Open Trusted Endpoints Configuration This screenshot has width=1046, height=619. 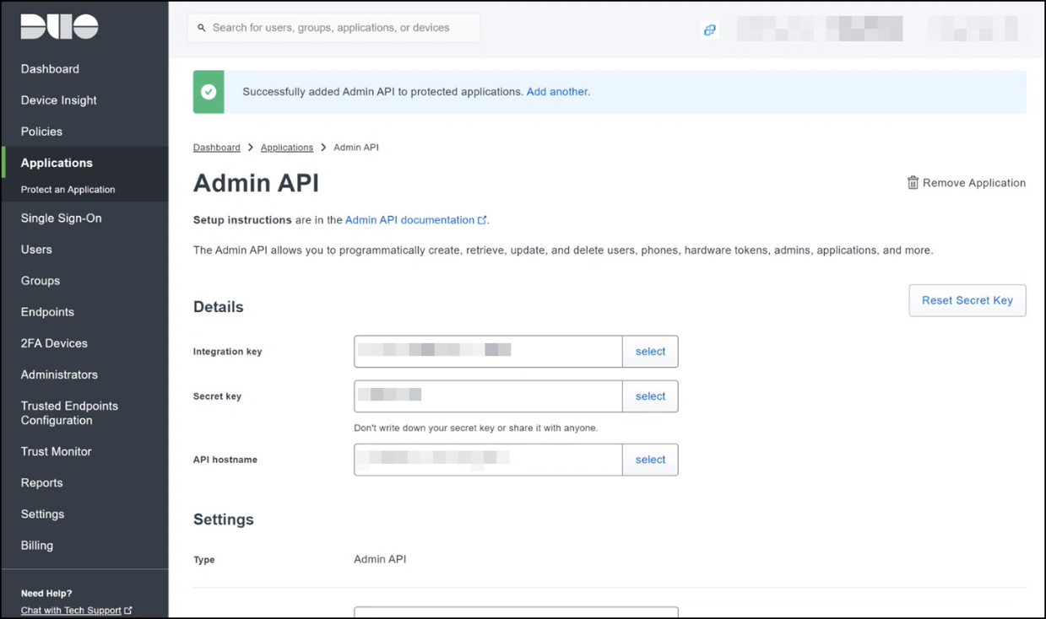coord(69,413)
